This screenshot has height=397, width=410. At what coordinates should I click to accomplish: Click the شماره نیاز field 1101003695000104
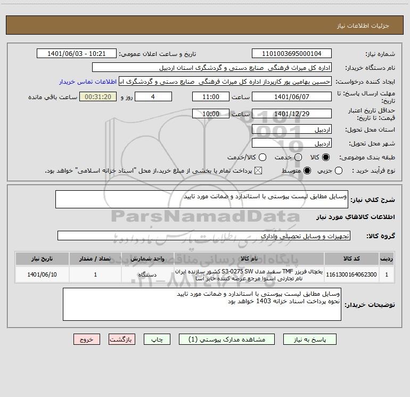pos(292,54)
